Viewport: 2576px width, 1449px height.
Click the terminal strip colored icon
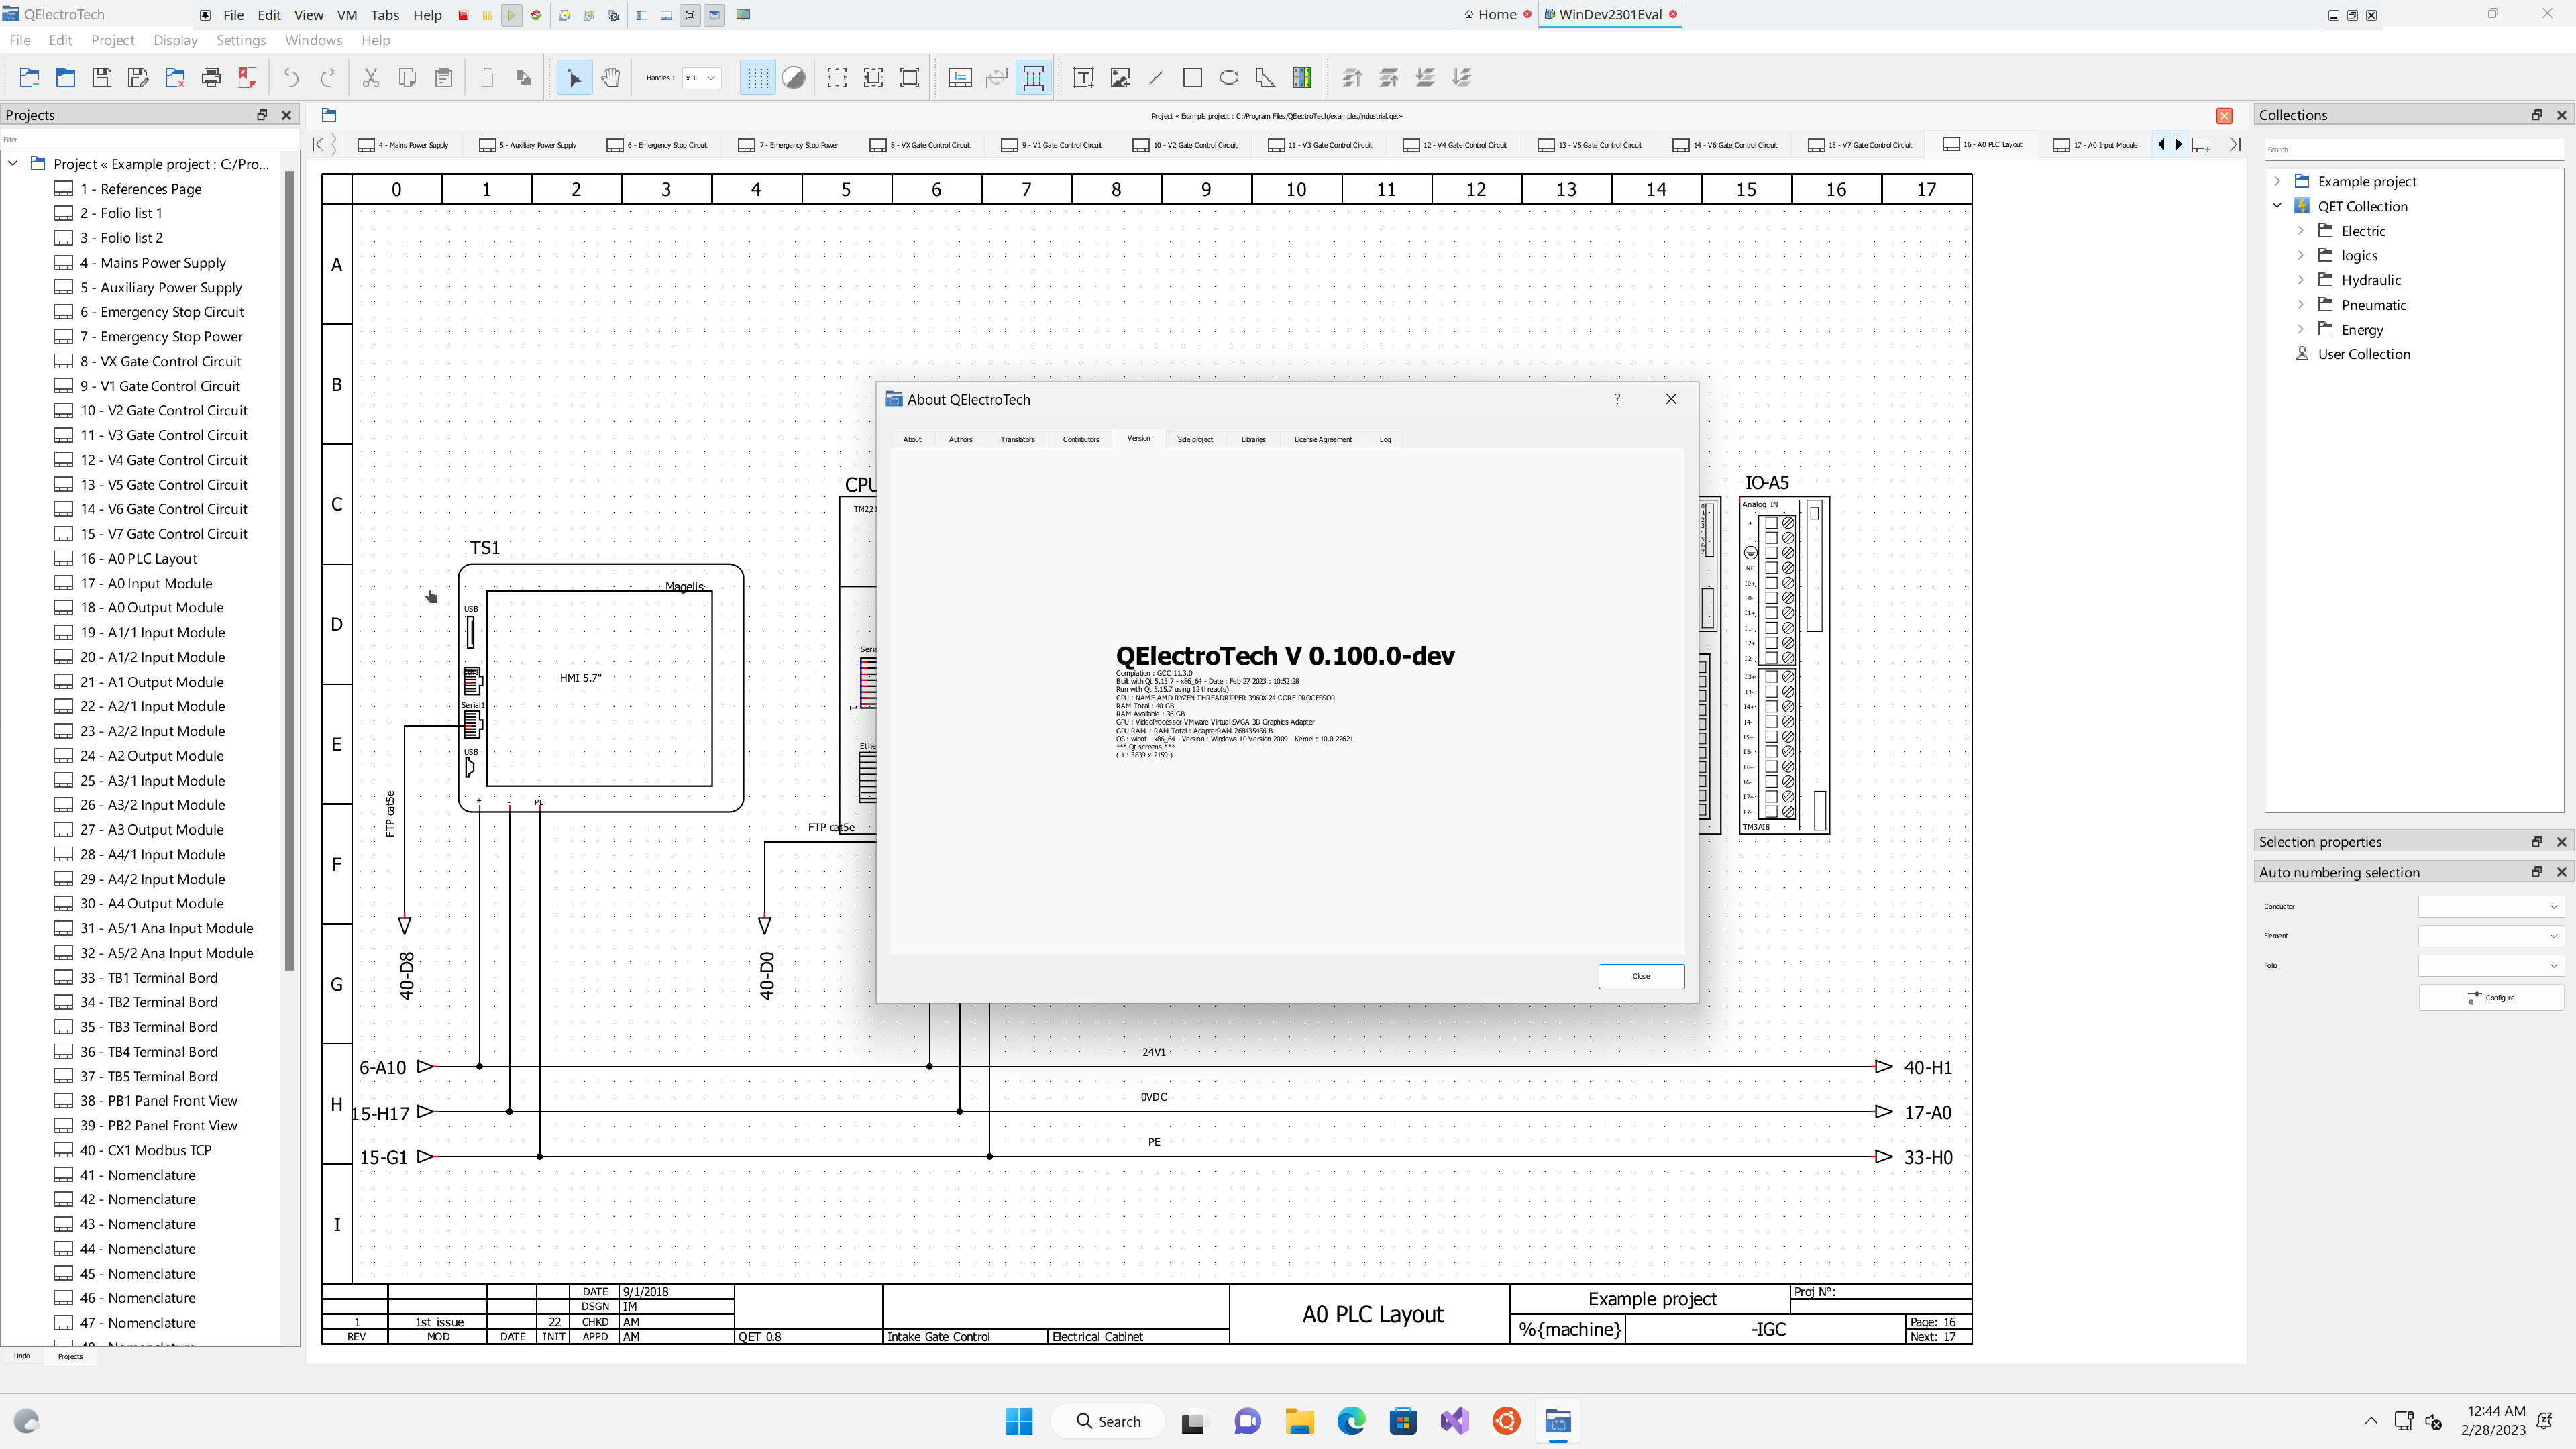tap(1302, 77)
